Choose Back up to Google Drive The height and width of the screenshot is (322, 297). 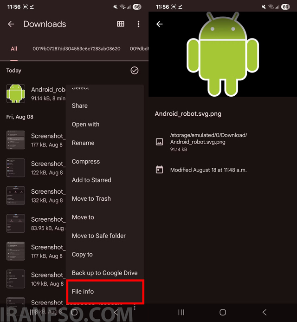pos(104,273)
